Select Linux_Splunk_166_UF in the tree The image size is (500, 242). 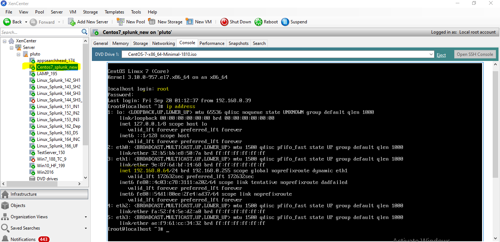pyautogui.click(x=57, y=146)
